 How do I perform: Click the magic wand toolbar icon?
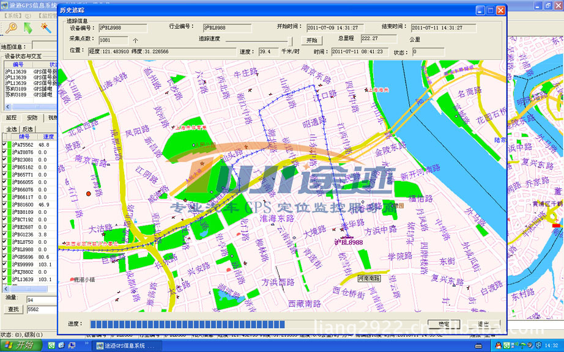[45, 28]
